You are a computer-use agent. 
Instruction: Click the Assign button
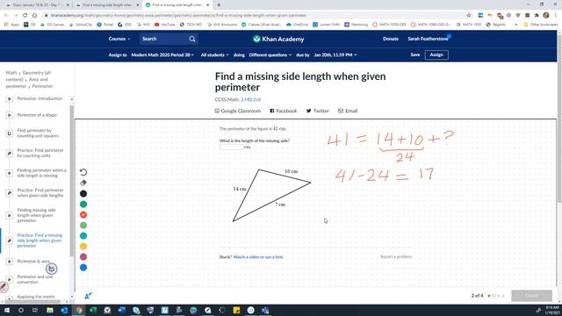click(436, 54)
